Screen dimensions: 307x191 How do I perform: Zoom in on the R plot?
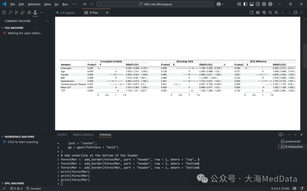pyautogui.click(x=277, y=12)
